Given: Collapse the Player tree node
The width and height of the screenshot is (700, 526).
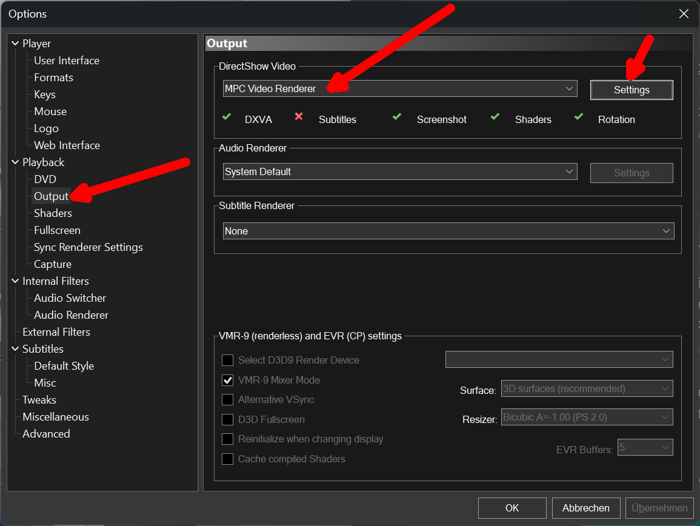Looking at the screenshot, I should tap(15, 43).
